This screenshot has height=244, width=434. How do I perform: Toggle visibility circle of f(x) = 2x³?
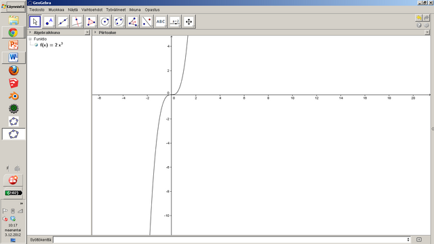click(x=36, y=45)
